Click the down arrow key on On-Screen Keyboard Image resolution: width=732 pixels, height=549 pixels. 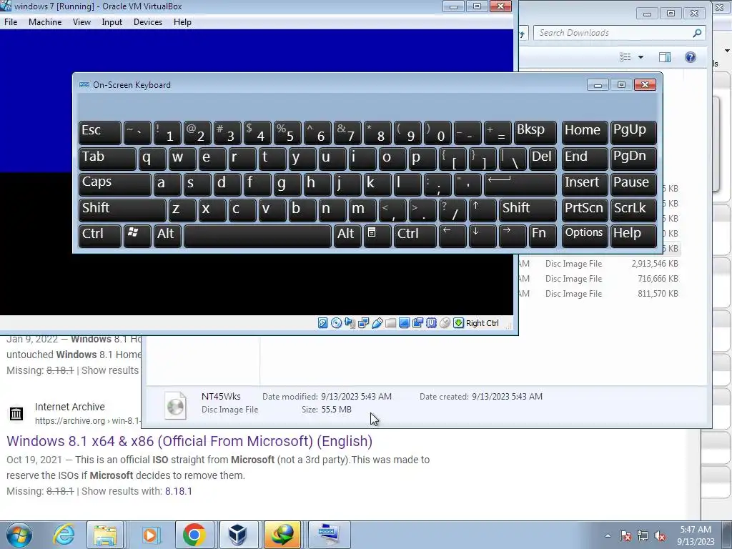483,235
